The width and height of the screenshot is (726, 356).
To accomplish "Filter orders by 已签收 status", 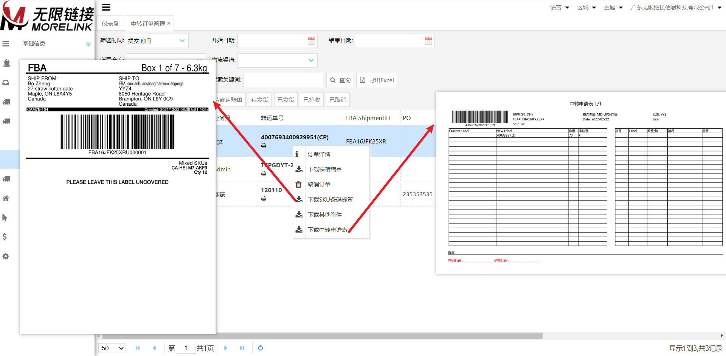I will pyautogui.click(x=312, y=100).
